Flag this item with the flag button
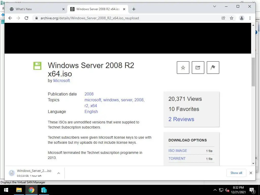Viewport: 260px width, 195px height. 213,68
